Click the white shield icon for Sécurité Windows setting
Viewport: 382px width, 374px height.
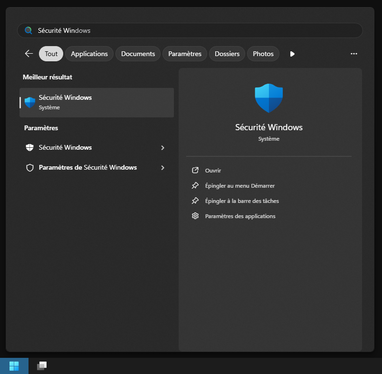30,147
